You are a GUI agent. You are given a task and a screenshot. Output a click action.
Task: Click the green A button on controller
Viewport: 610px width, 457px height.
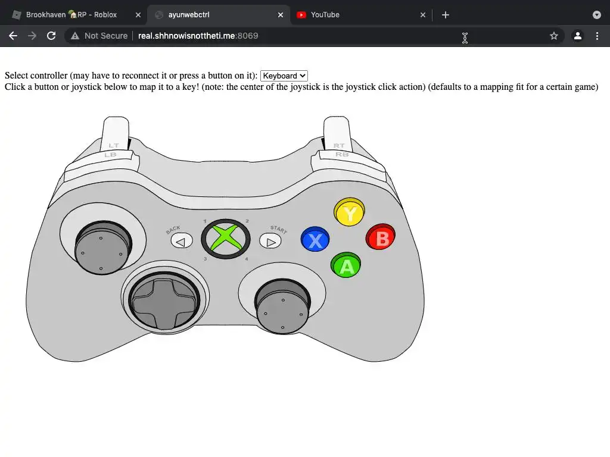coord(346,265)
